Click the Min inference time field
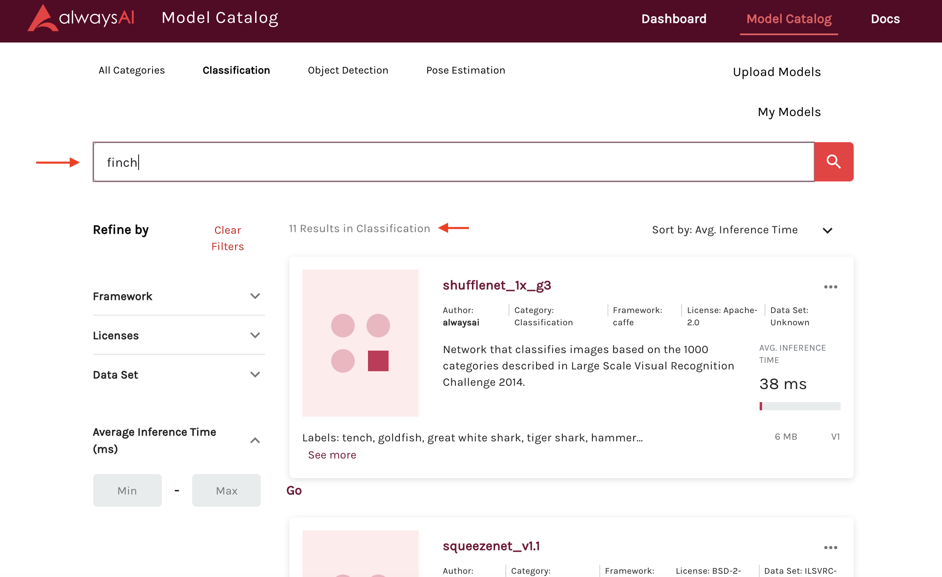 click(x=127, y=490)
